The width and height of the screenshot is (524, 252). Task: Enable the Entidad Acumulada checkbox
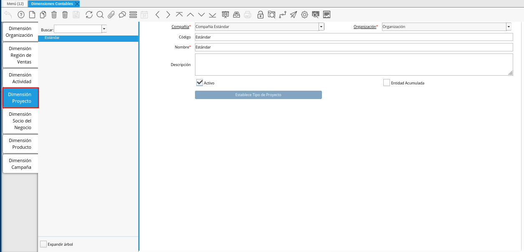[x=387, y=83]
